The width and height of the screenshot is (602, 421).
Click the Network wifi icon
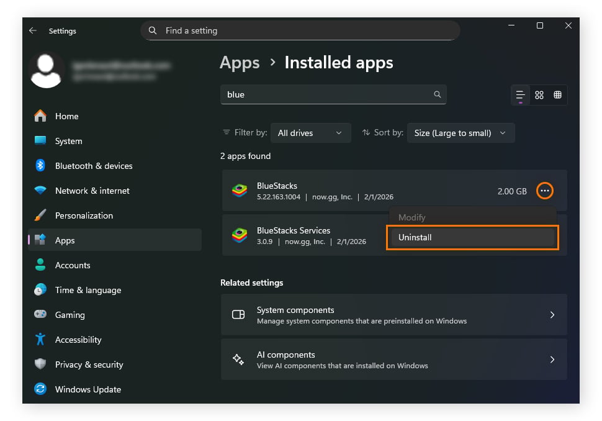point(40,190)
